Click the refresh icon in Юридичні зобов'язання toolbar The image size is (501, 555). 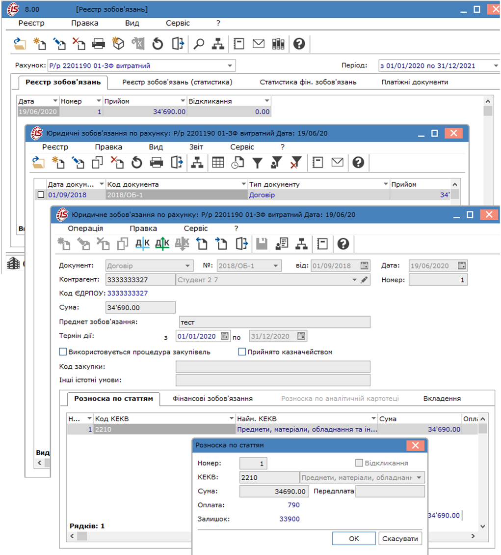coord(137,162)
